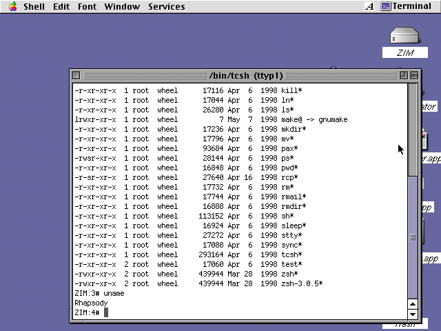441x331 pixels.
Task: Click the lrwxr-xr-x permissions text
Action: point(95,119)
